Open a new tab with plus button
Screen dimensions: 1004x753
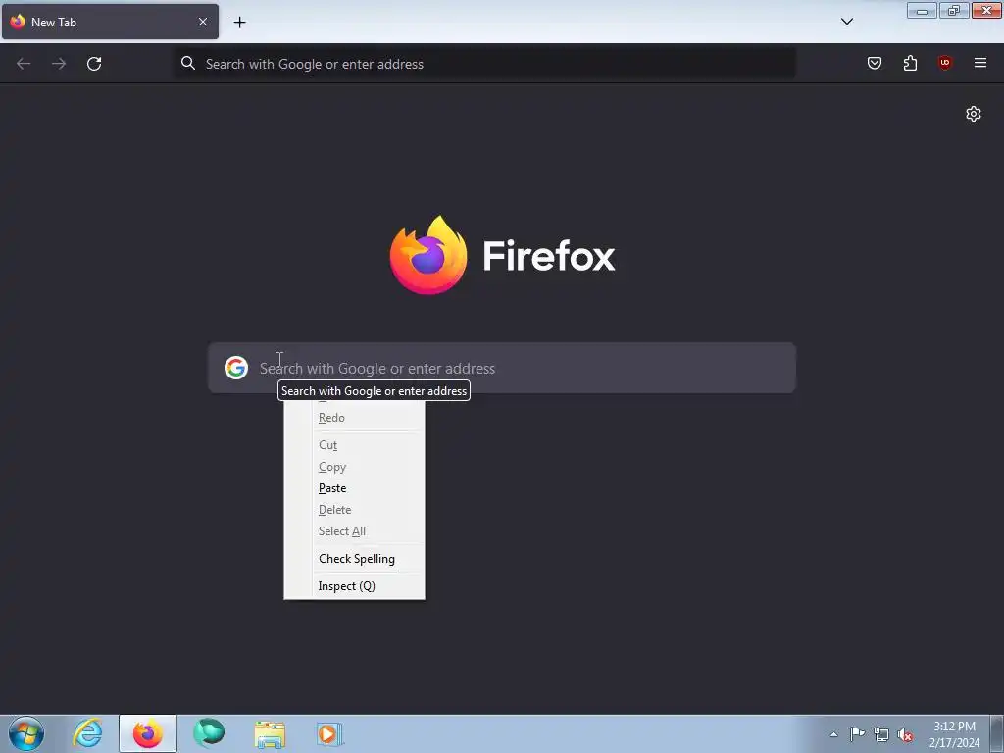pyautogui.click(x=239, y=23)
